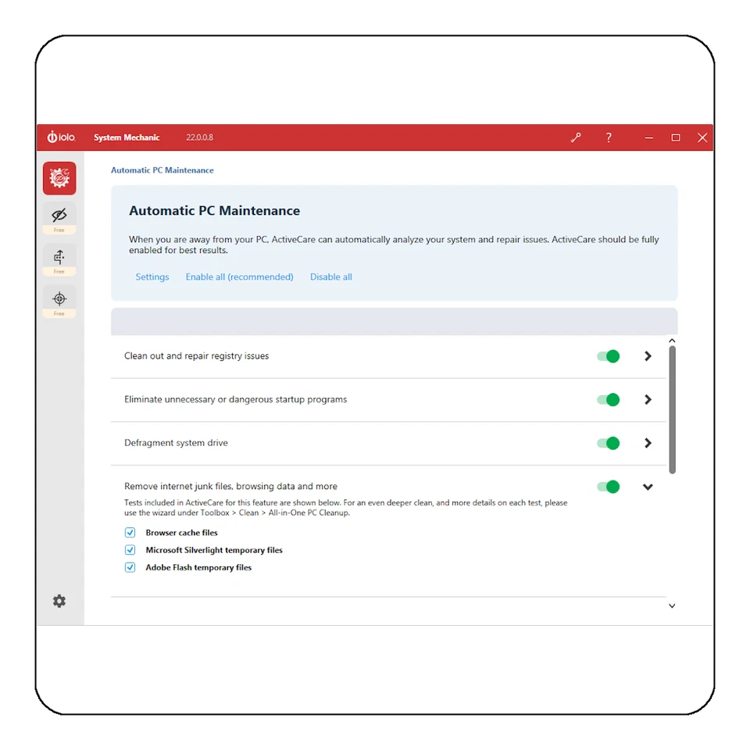750x750 pixels.
Task: Click Remove internet junk files label
Action: point(230,487)
